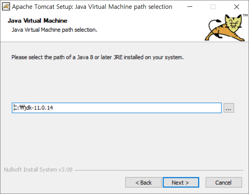This screenshot has width=249, height=194.
Task: Click the 'Please select the path' instruction text
Action: (x=98, y=57)
